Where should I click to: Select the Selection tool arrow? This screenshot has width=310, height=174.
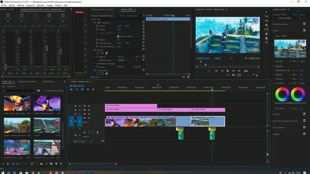click(x=266, y=12)
